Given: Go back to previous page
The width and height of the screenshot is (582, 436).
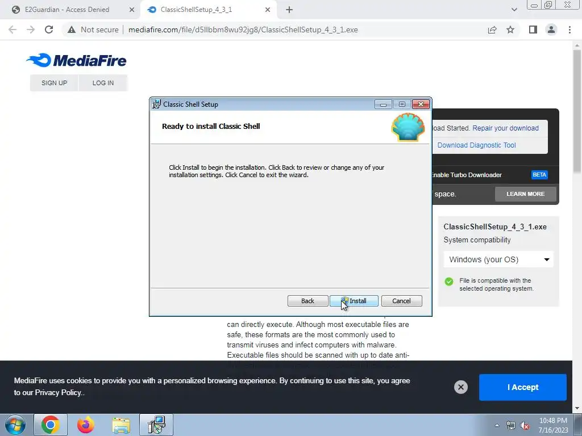Looking at the screenshot, I should point(13,30).
